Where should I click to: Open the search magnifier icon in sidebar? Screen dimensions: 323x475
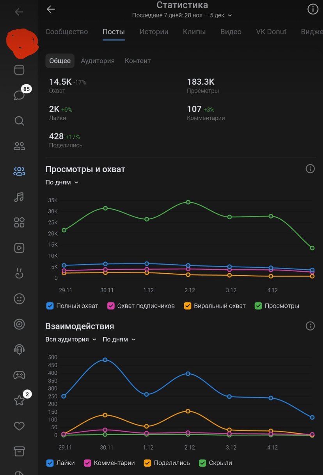tap(19, 121)
